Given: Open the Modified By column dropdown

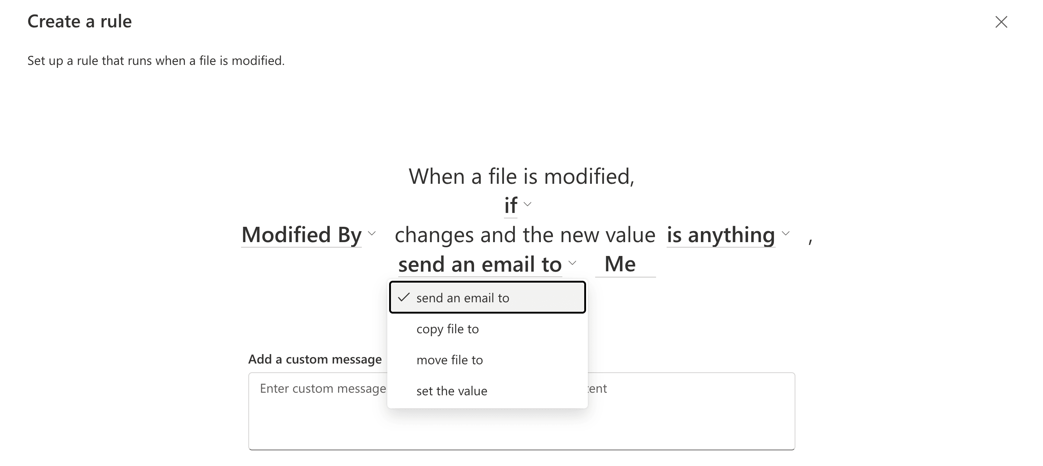Looking at the screenshot, I should [x=302, y=234].
